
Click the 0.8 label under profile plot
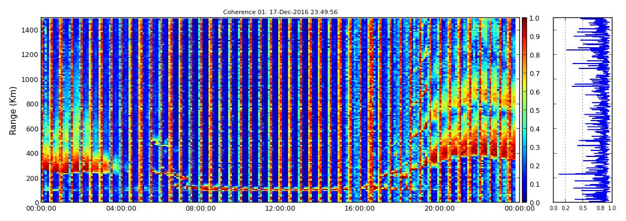point(600,209)
